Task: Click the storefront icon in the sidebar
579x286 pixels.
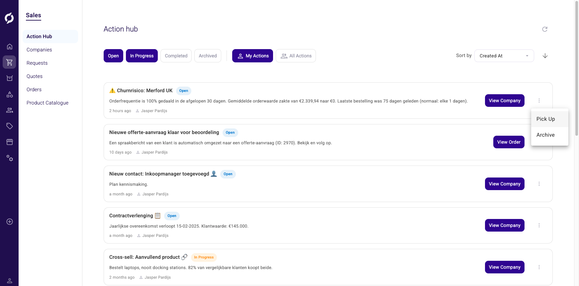Action: pos(10,142)
